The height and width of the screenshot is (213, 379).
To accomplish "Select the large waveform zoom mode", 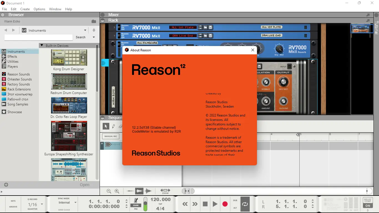I will pos(148,191).
